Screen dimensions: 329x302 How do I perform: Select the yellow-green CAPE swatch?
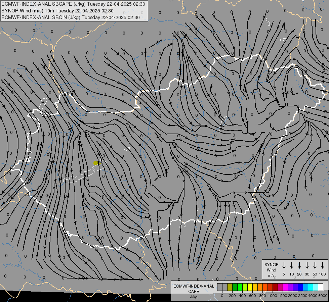pyautogui.click(x=245, y=287)
